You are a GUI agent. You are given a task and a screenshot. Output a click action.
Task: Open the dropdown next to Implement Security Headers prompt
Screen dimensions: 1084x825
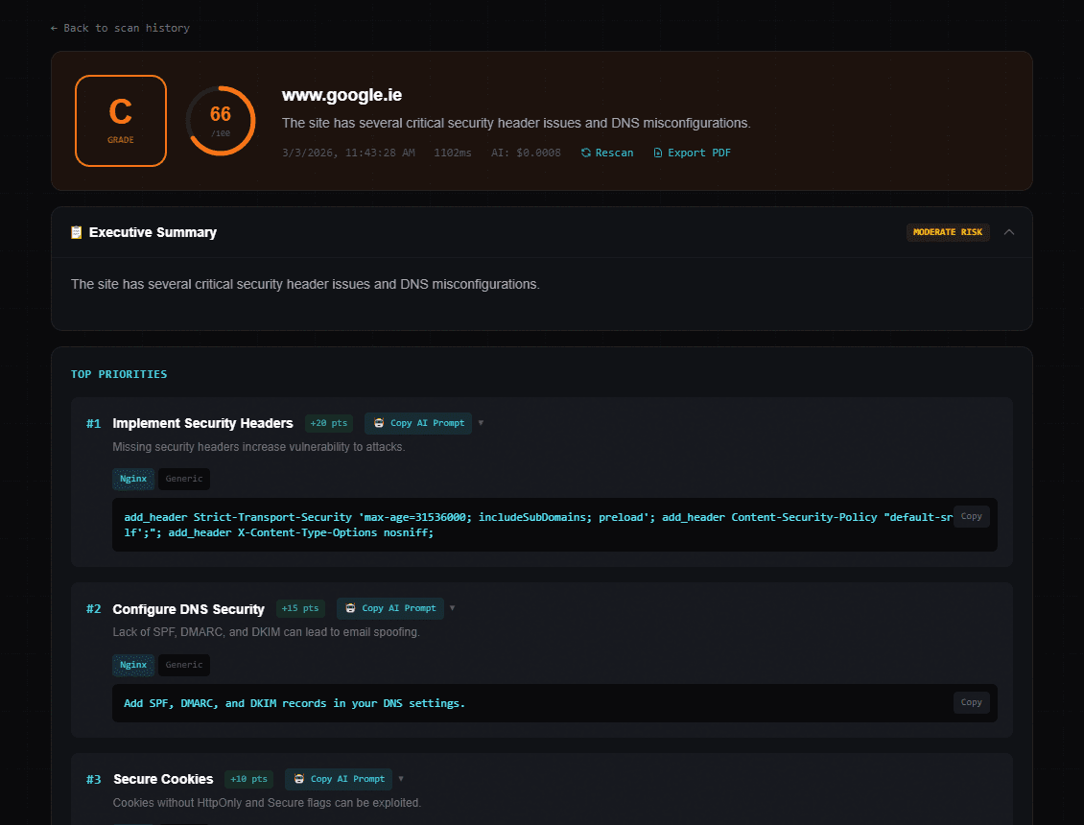[x=481, y=423]
